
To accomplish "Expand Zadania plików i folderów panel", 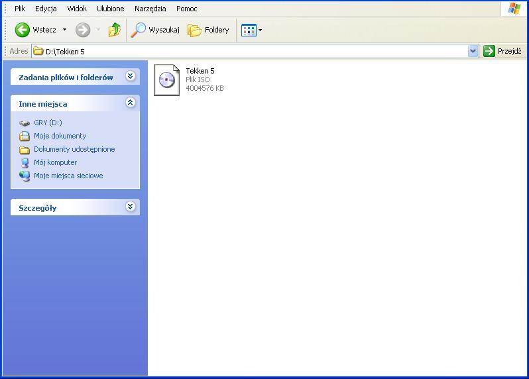I will tap(130, 76).
